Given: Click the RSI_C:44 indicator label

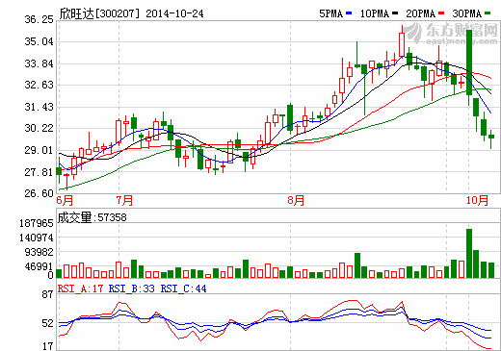Looking at the screenshot, I should [183, 288].
